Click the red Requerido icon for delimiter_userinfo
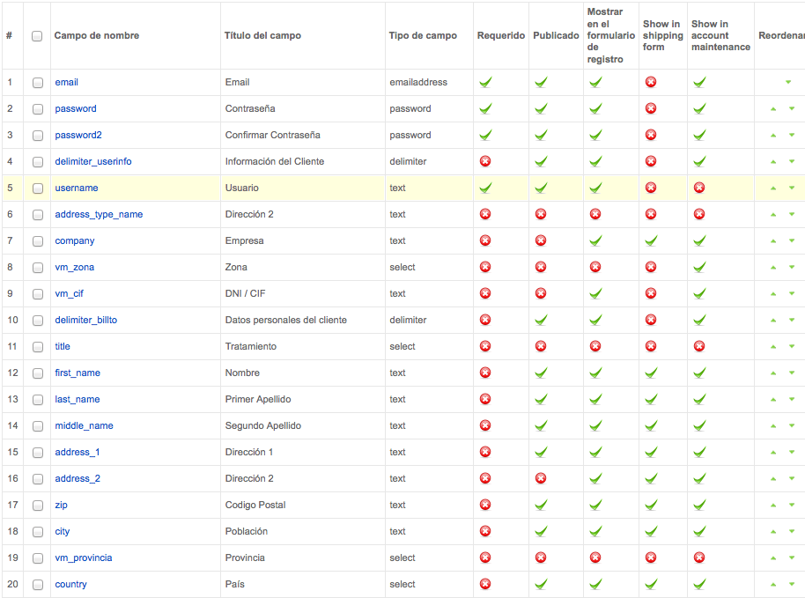The image size is (805, 598). (485, 161)
